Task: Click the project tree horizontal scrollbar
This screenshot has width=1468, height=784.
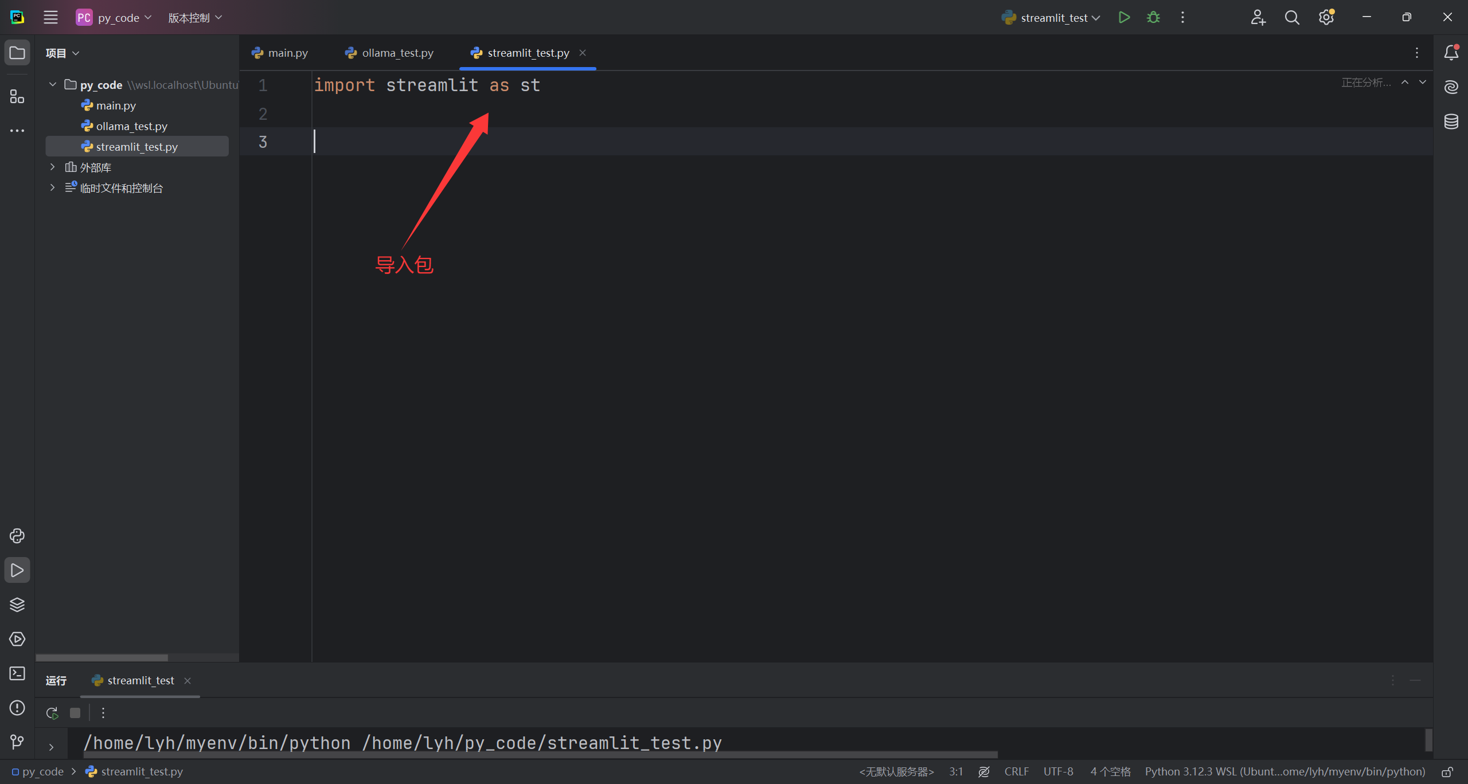Action: click(x=102, y=657)
